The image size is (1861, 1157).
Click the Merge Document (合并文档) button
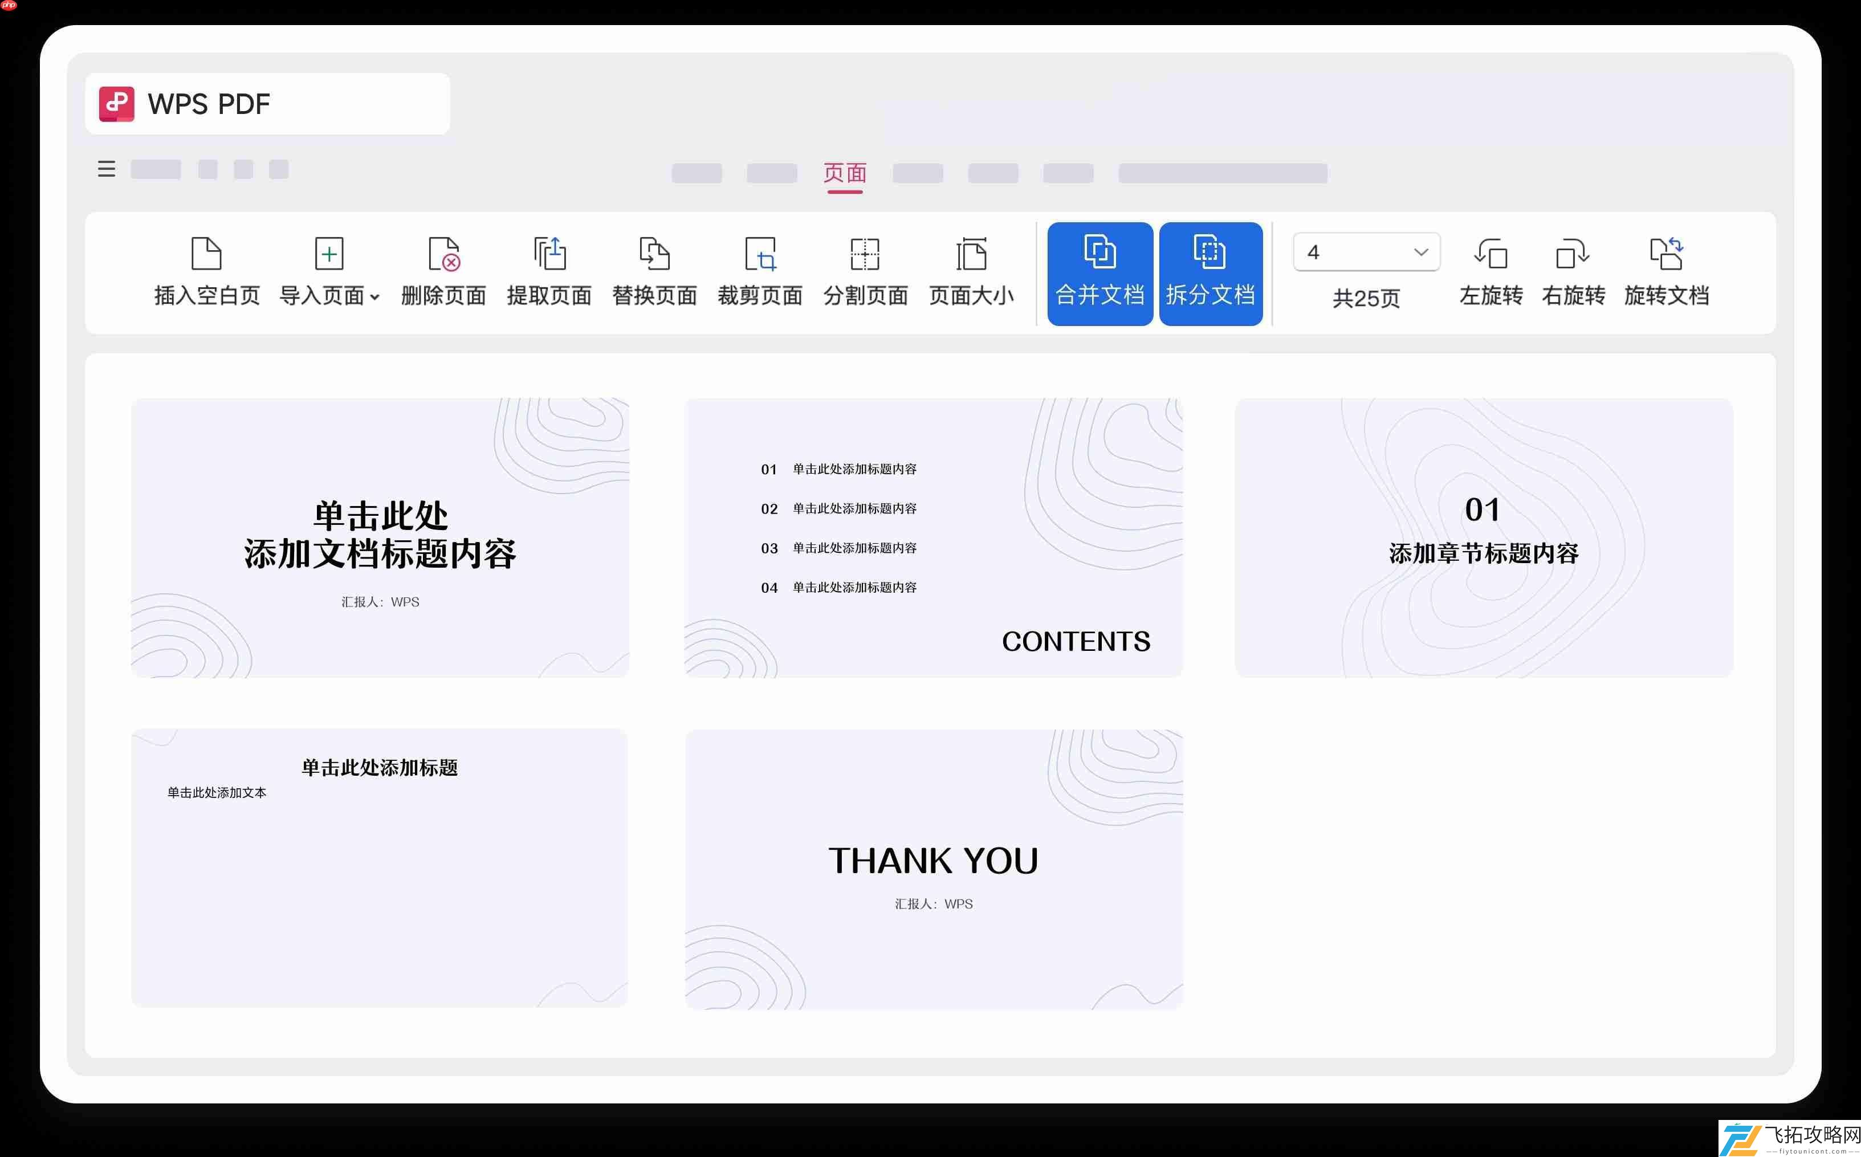tap(1100, 273)
